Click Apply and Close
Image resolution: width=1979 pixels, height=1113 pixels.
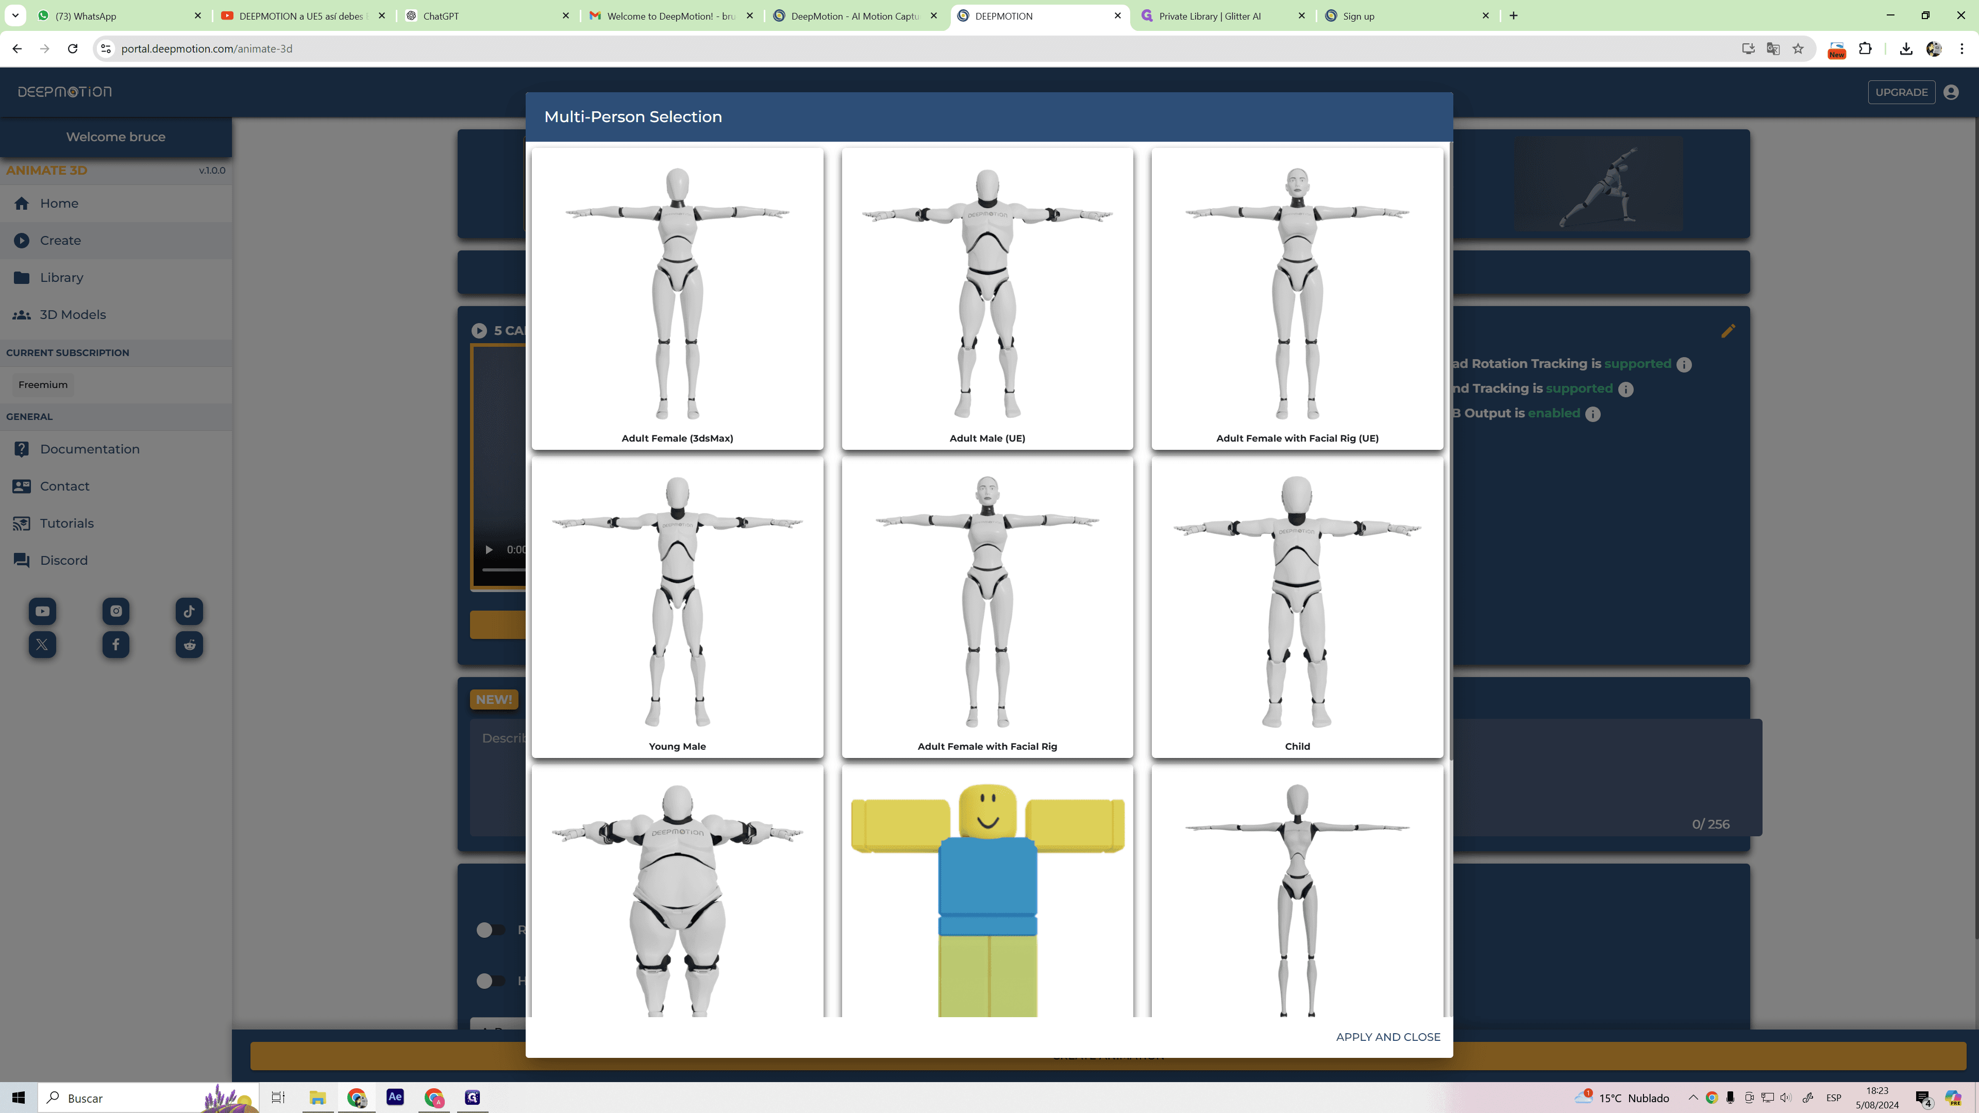pyautogui.click(x=1387, y=1037)
